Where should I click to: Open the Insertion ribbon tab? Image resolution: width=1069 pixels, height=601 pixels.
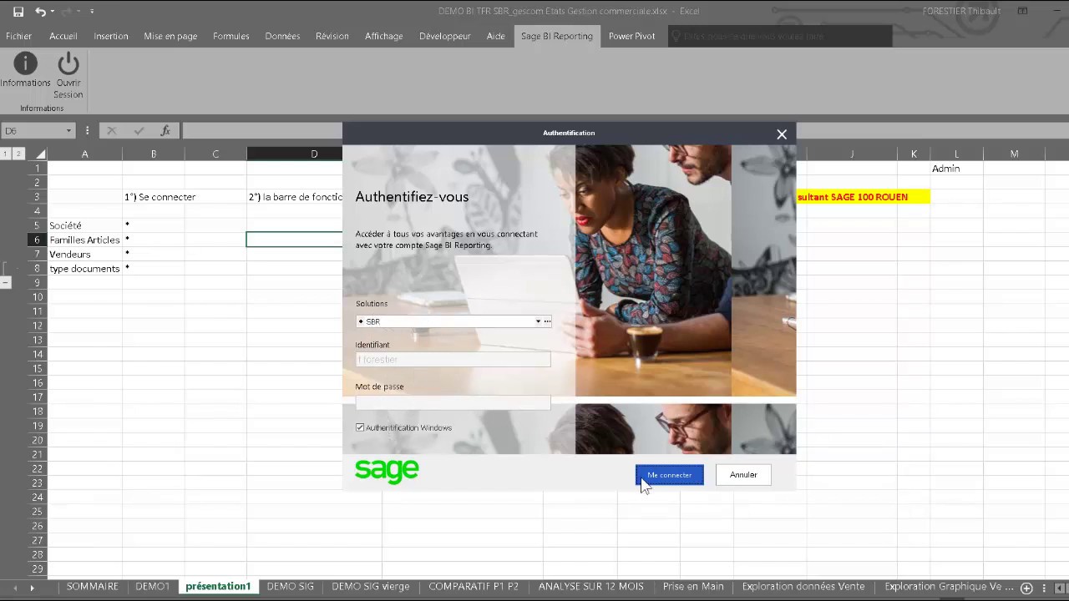[111, 36]
